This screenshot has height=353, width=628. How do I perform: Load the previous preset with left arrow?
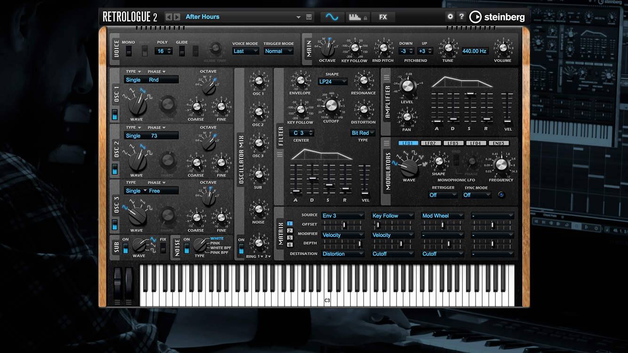(169, 17)
